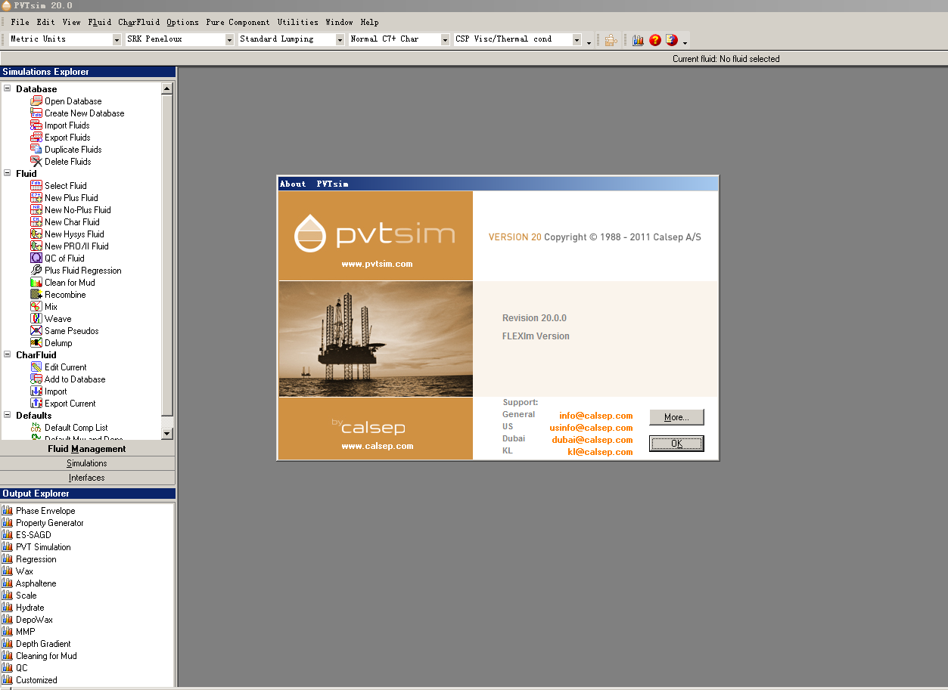Collapse the Fluid tree node
This screenshot has width=948, height=690.
pos(8,173)
